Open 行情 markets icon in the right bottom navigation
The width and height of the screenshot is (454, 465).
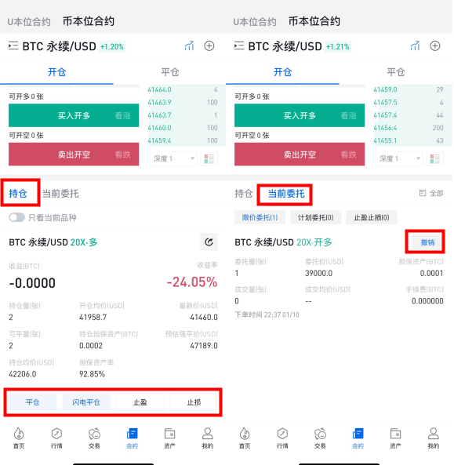point(282,438)
